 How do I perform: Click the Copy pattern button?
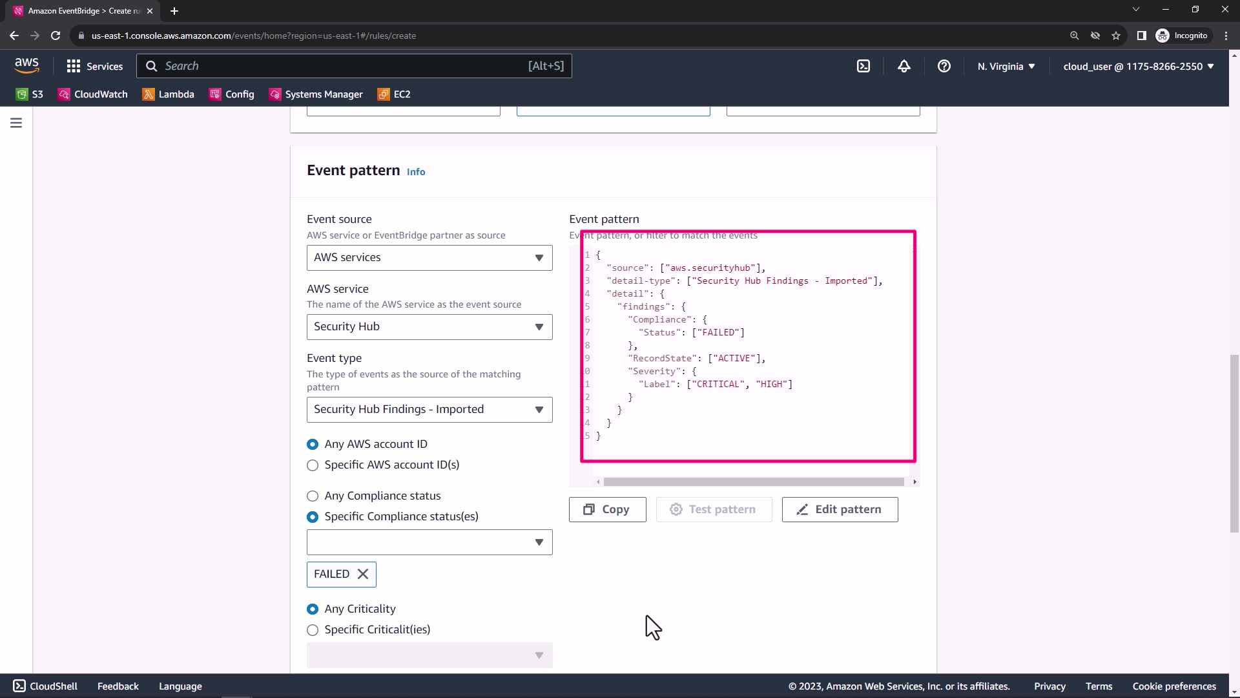[607, 509]
